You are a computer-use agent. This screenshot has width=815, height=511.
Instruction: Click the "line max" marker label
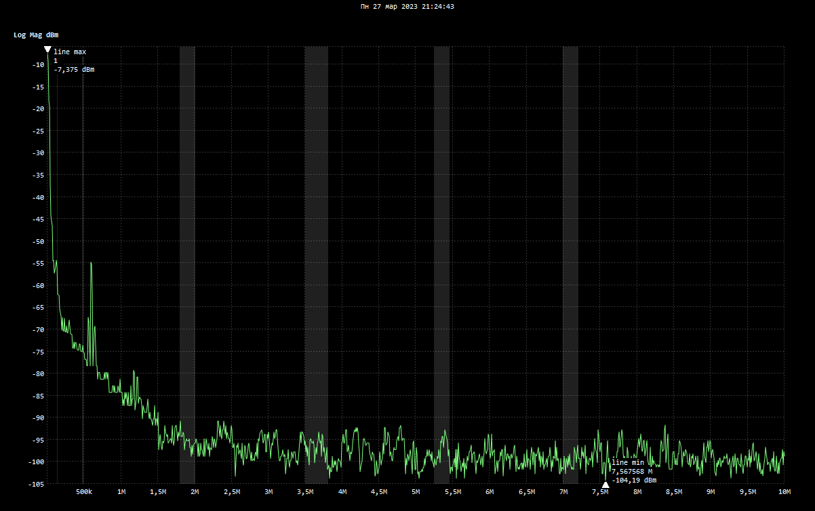click(x=70, y=52)
